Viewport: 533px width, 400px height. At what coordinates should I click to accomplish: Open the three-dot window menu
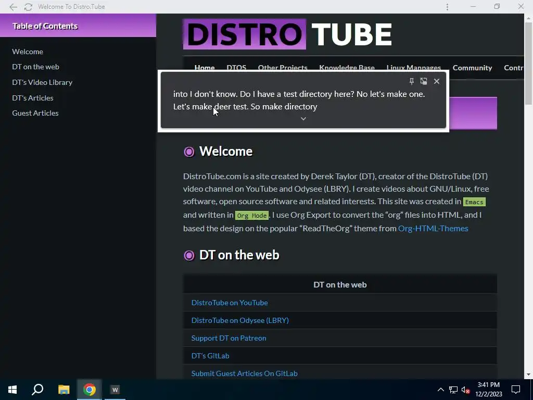click(x=447, y=7)
